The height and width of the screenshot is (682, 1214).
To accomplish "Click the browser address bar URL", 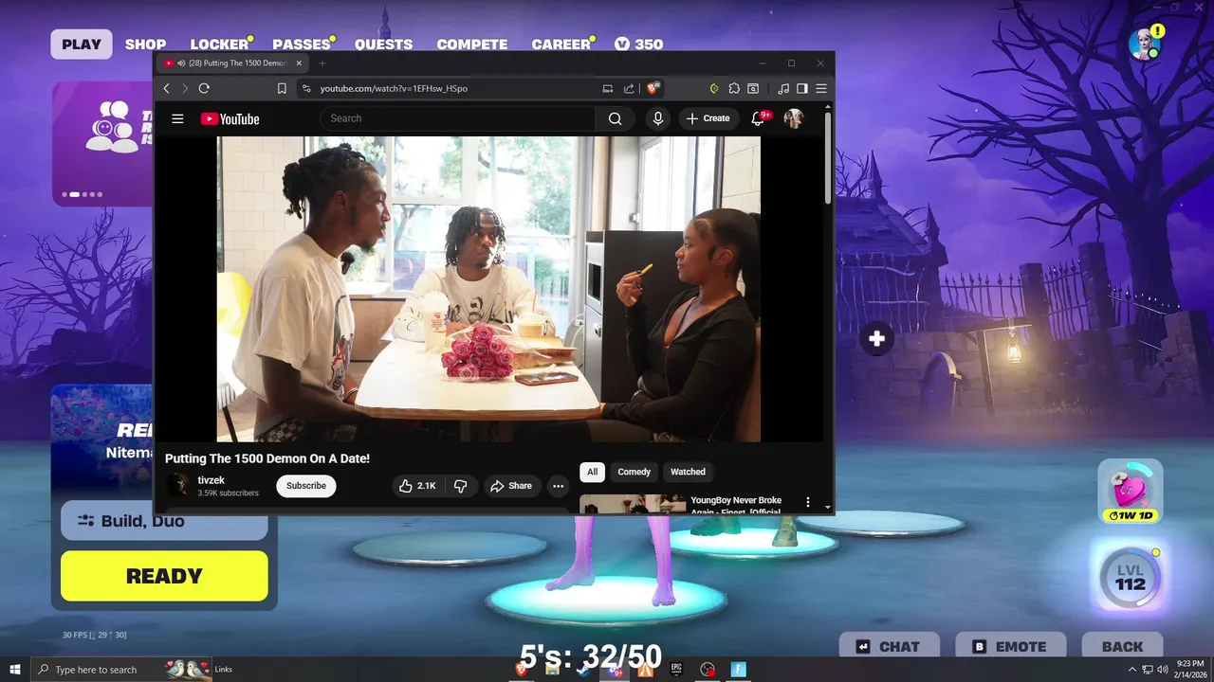I will 394,88.
